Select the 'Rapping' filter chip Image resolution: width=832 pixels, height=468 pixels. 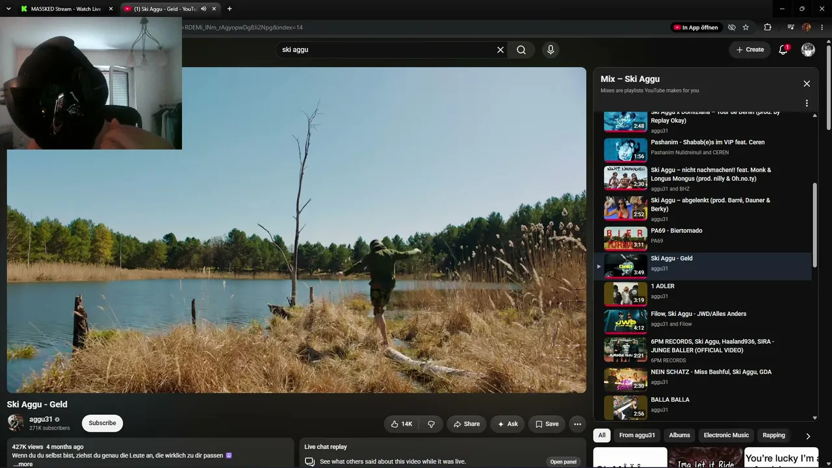(773, 435)
